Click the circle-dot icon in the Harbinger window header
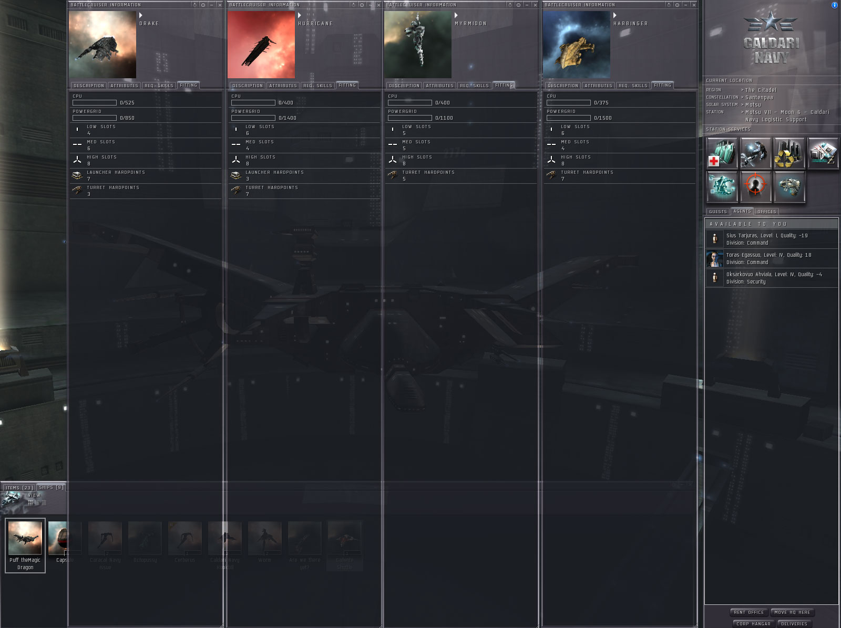841x628 pixels. 677,5
